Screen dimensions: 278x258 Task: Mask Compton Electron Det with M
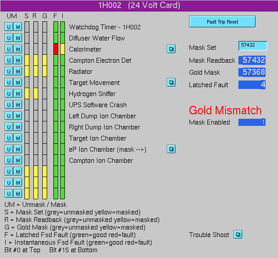[18, 60]
